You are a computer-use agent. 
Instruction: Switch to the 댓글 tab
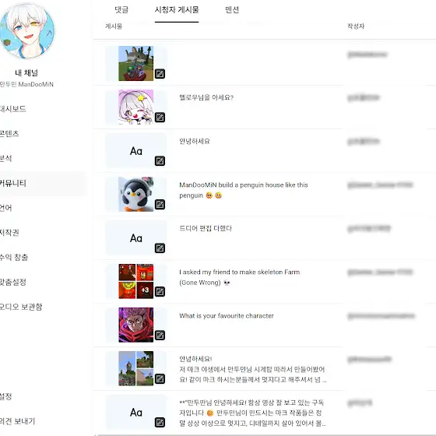[121, 9]
